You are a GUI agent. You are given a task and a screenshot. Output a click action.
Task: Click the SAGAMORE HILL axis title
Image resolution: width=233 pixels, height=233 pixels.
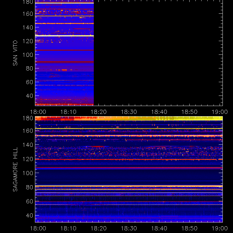pos(15,169)
